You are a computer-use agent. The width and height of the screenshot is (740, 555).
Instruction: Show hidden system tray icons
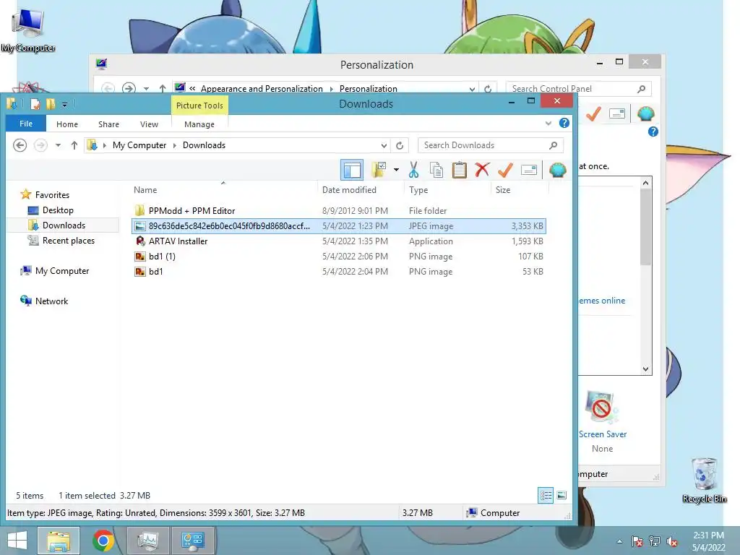click(619, 541)
